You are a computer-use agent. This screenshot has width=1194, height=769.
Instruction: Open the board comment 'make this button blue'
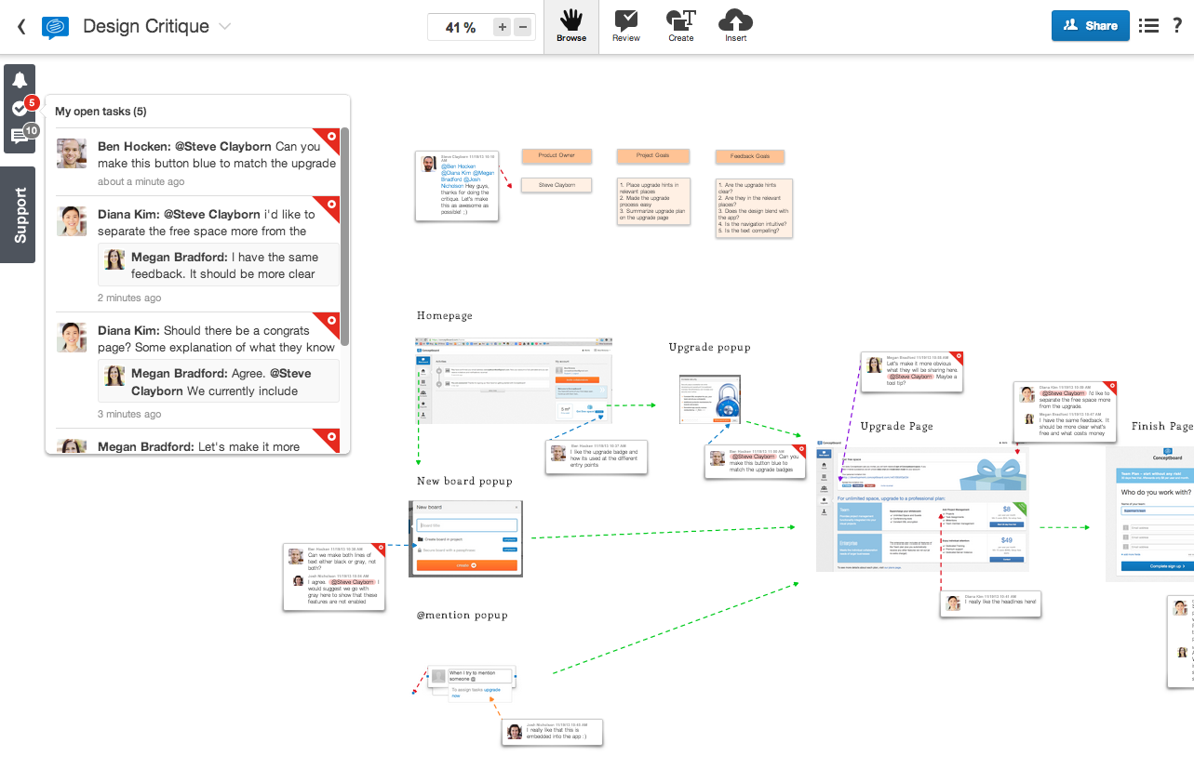pyautogui.click(x=755, y=461)
